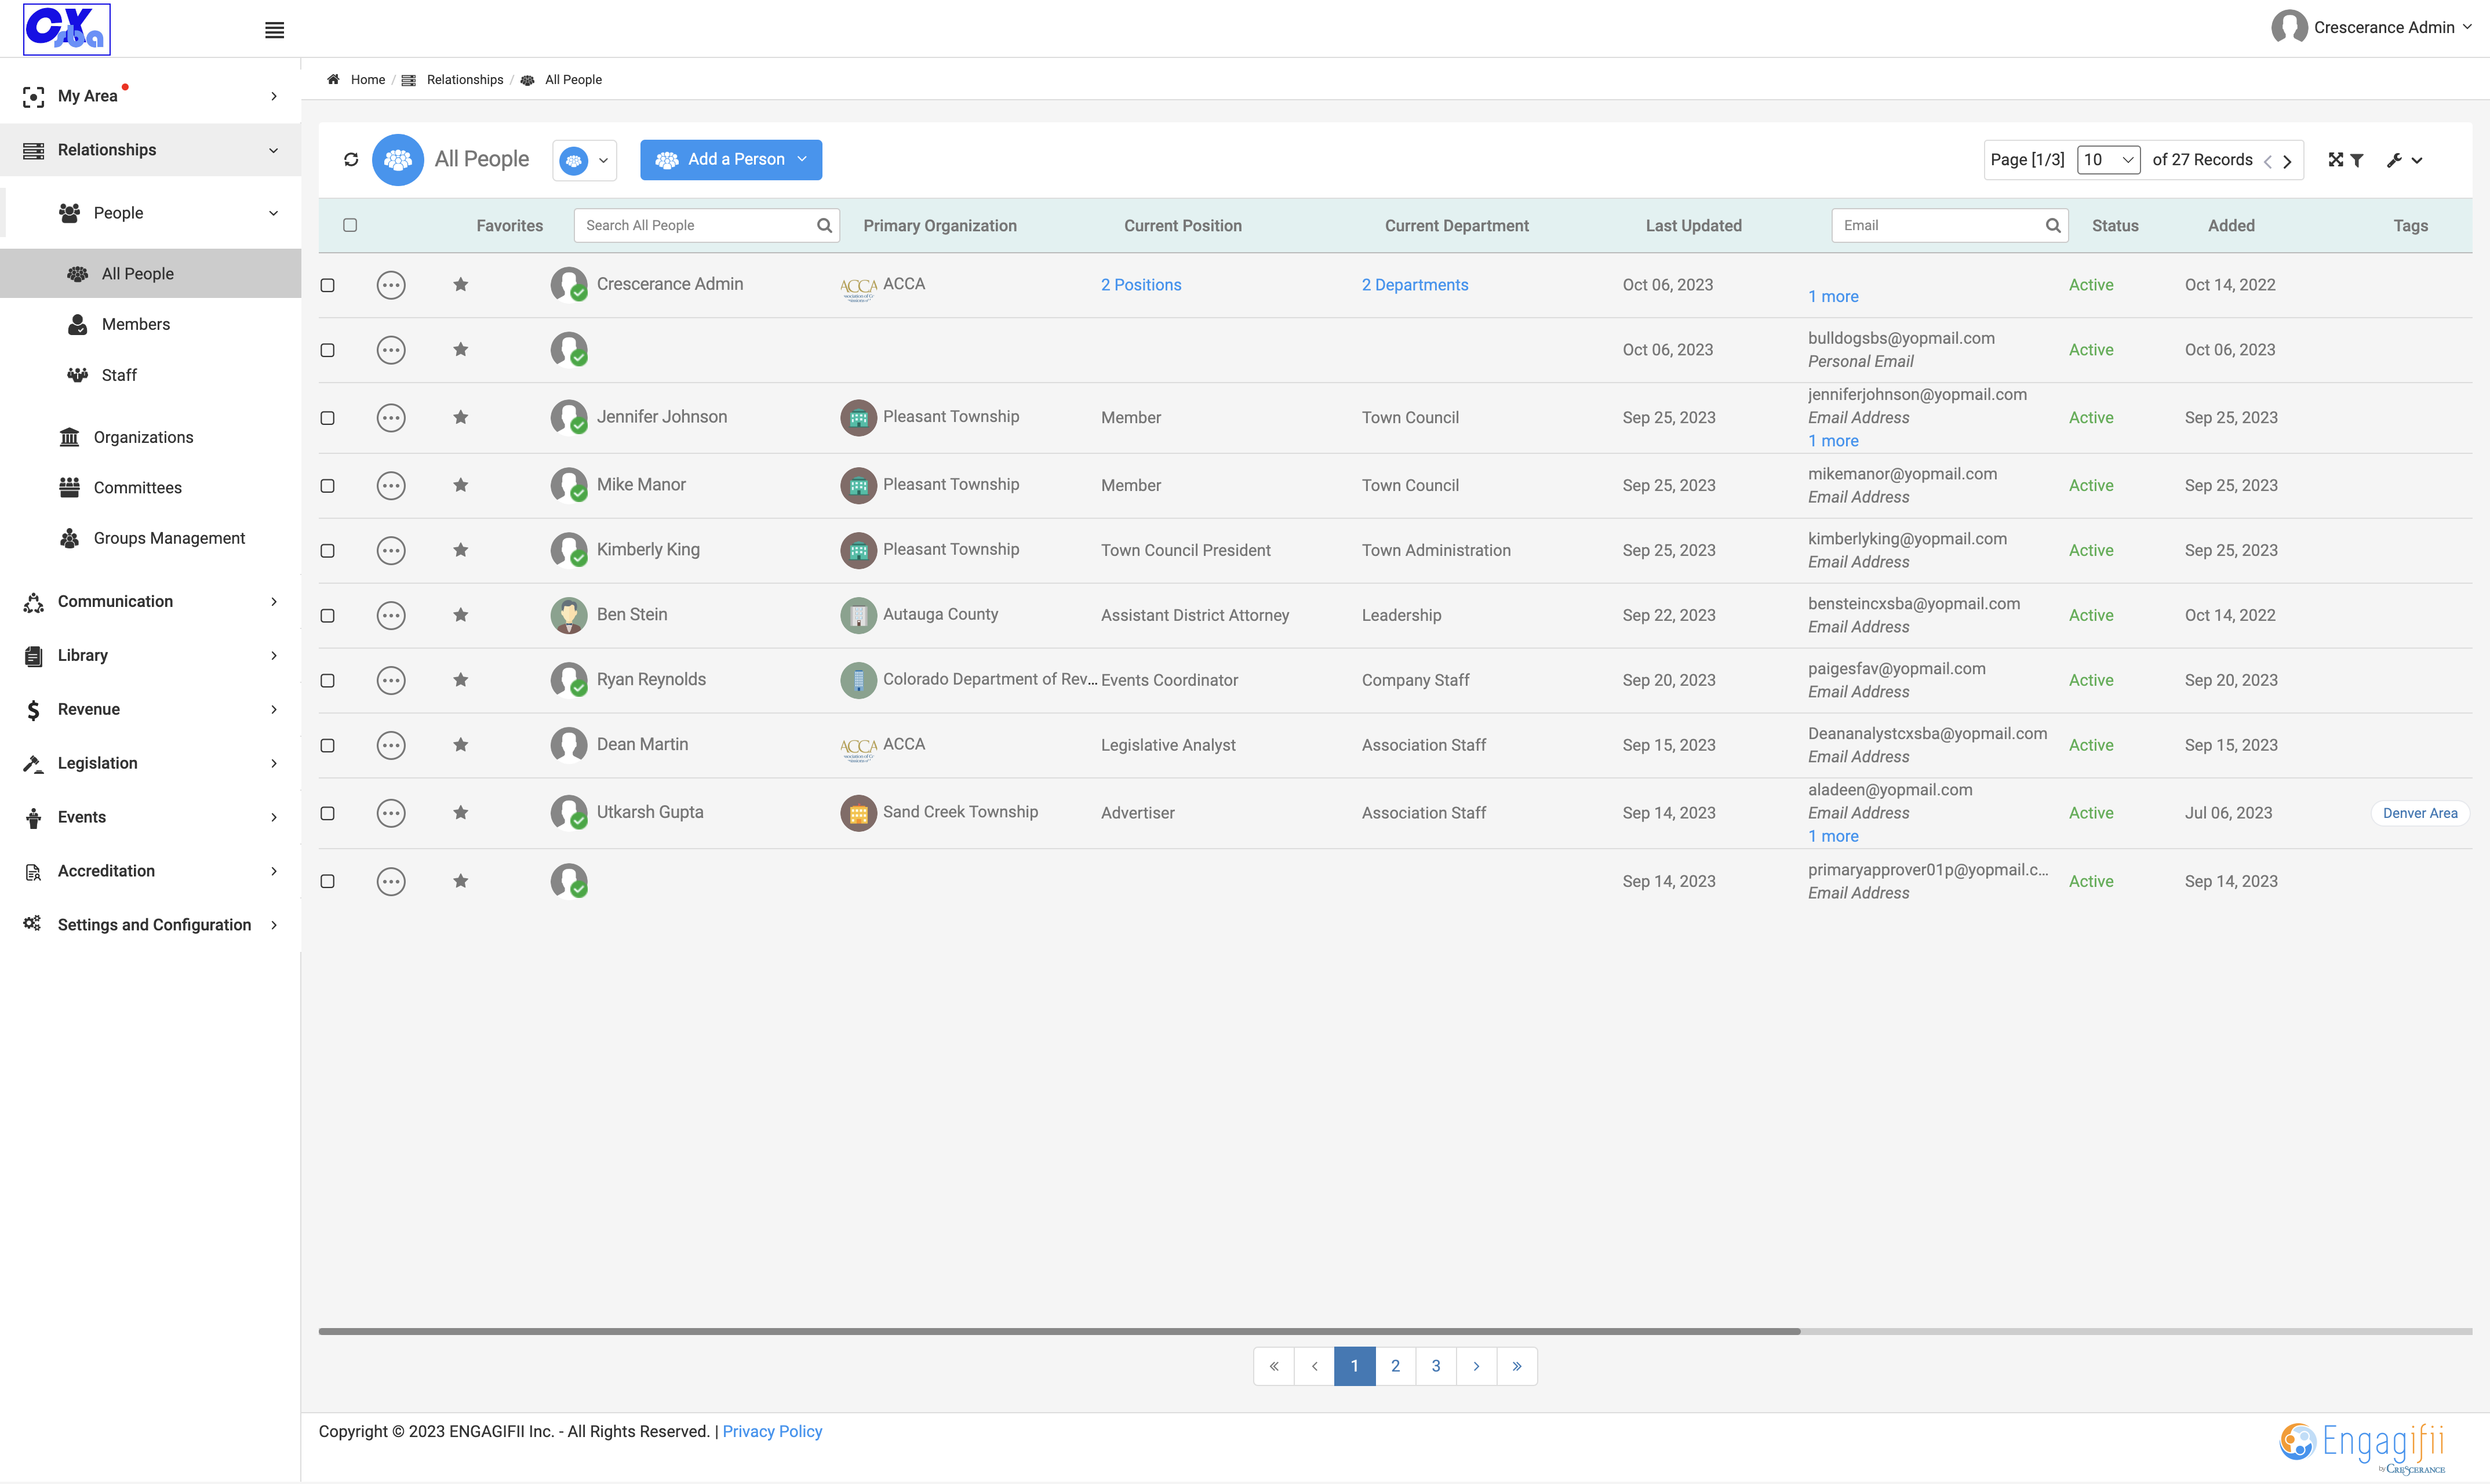Open Members in the sidebar

[x=135, y=324]
